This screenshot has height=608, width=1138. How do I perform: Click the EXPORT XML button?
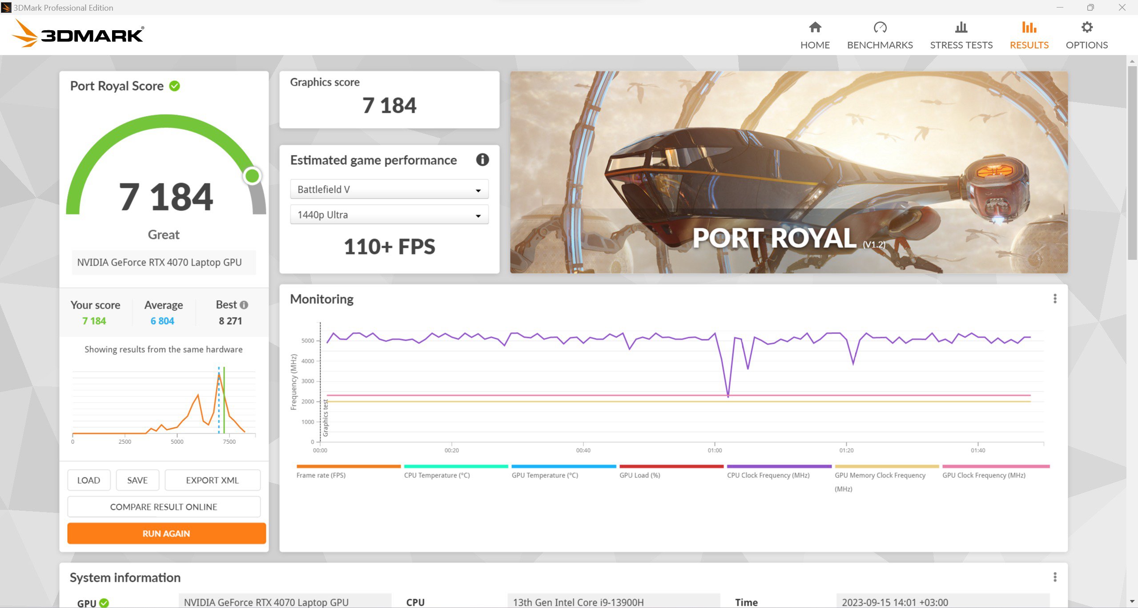(212, 480)
